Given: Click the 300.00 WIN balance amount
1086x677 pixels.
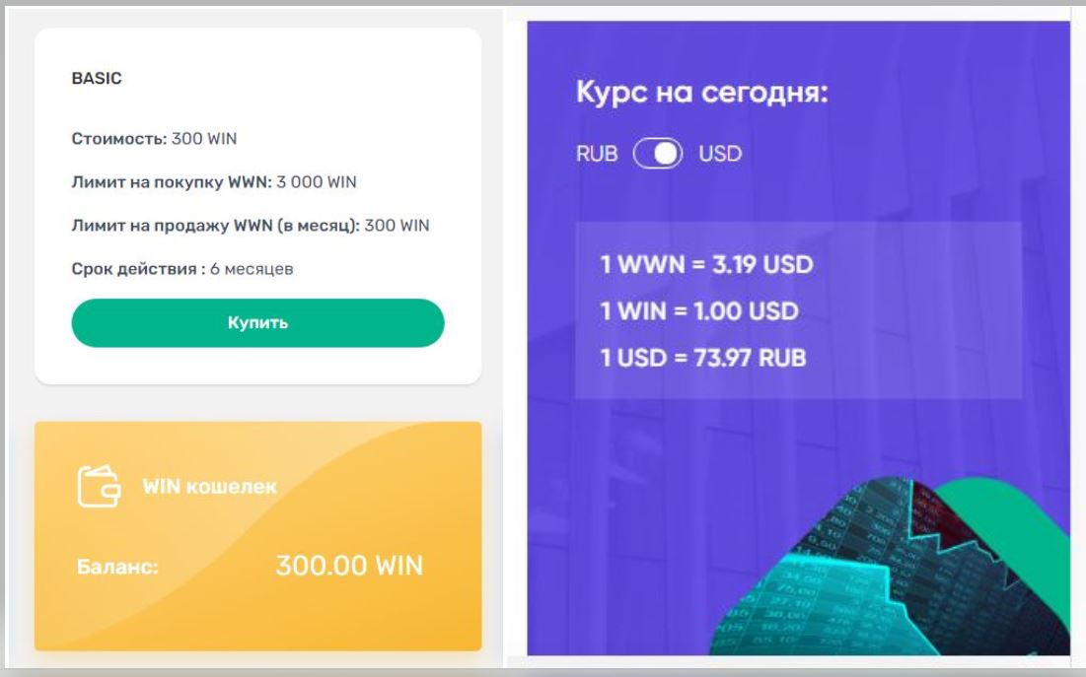Looking at the screenshot, I should pyautogui.click(x=346, y=567).
